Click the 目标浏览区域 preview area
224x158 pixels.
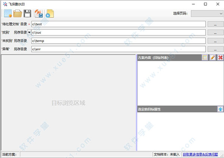pyautogui.click(x=68, y=103)
